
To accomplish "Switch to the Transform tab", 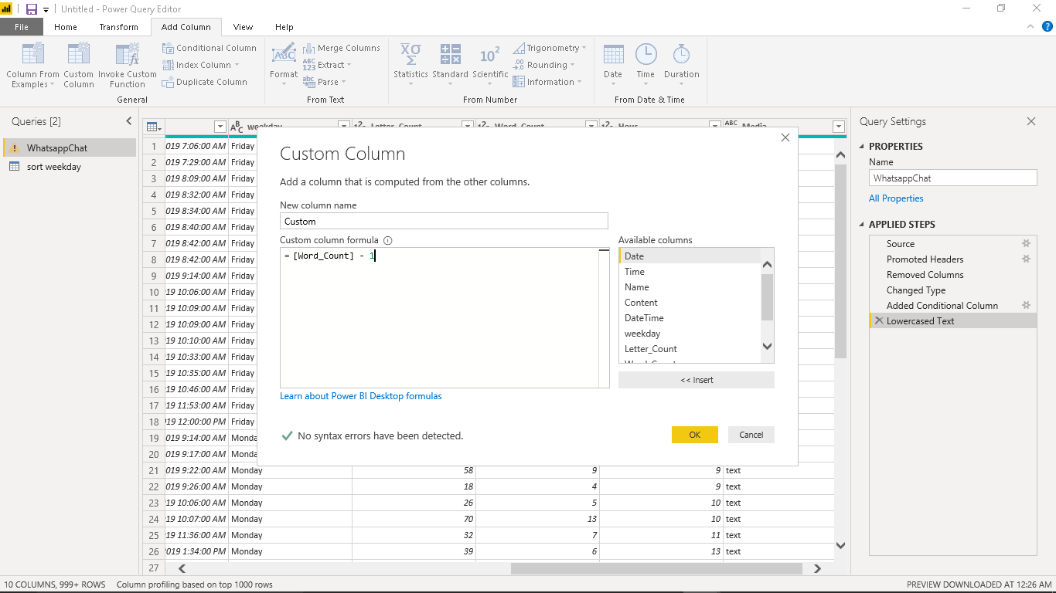I will click(118, 27).
